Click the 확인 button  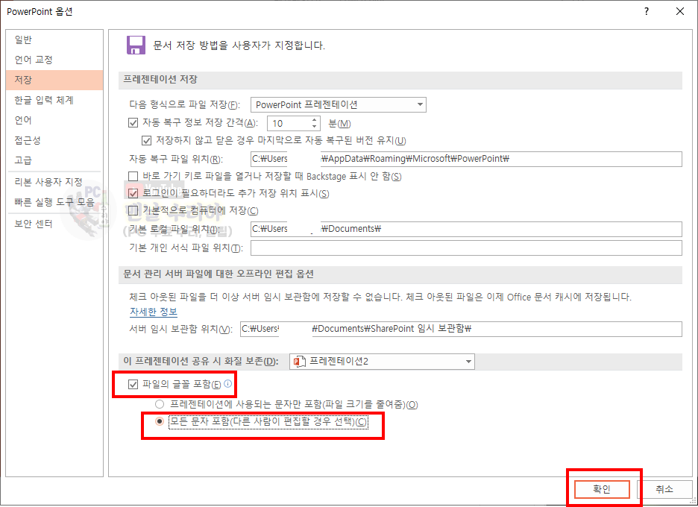(x=602, y=489)
